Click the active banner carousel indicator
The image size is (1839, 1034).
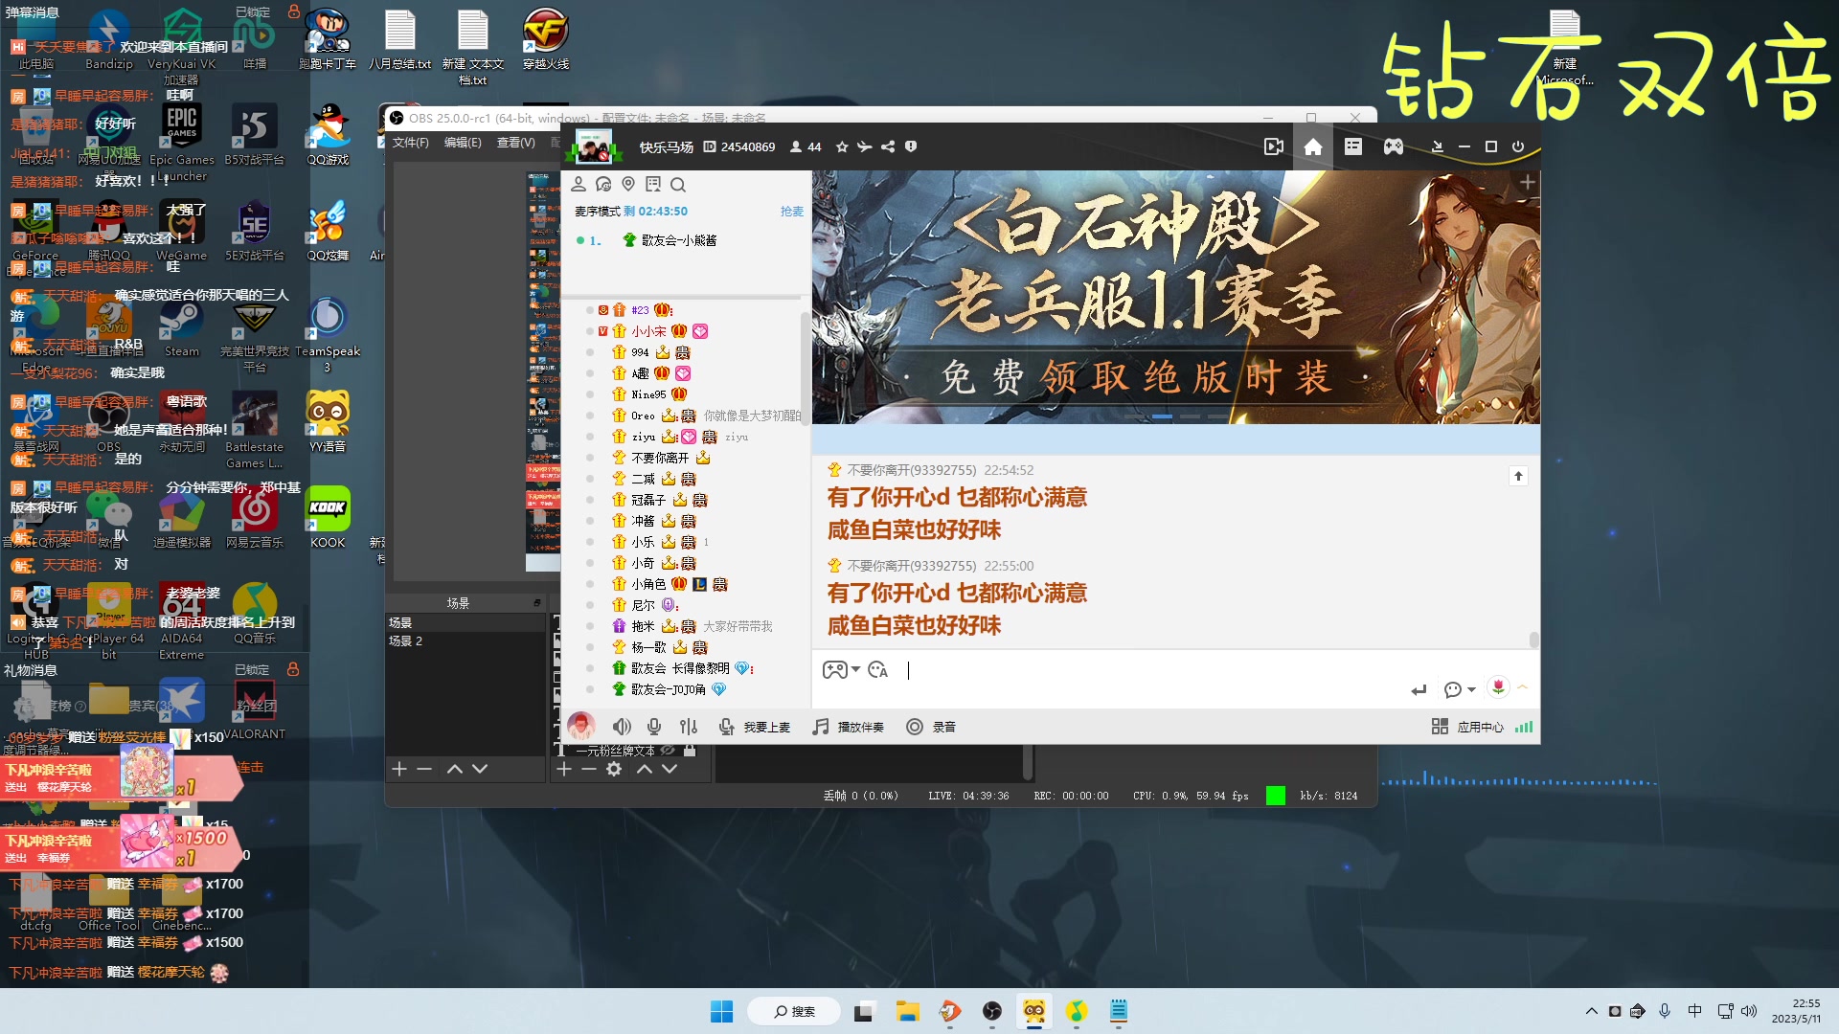[1162, 416]
